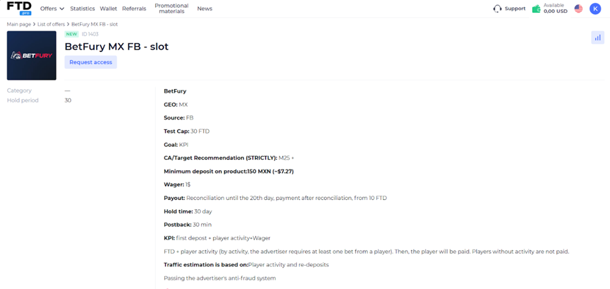Screen dimensions: 610x289
Task: Select the BetFury MX FB - slot breadcrumb
Action: 95,24
